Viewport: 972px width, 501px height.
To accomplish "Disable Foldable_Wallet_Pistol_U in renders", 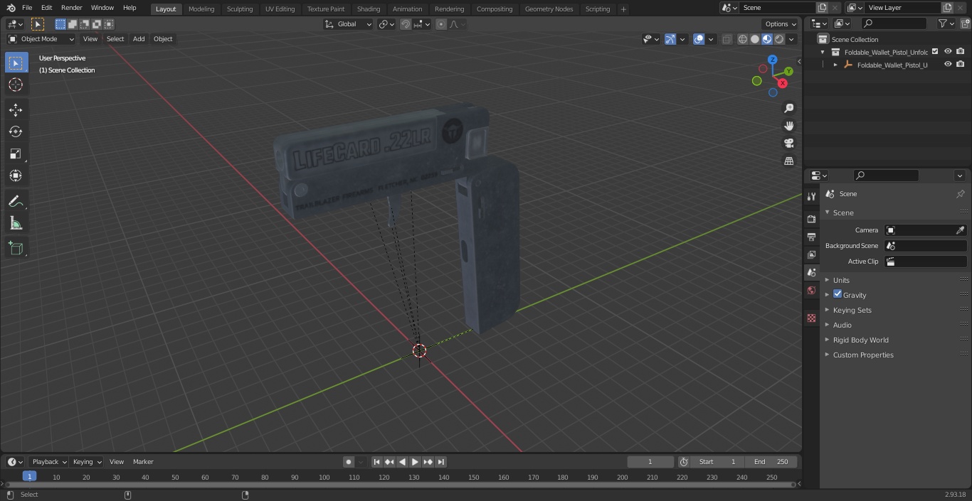I will click(x=961, y=64).
